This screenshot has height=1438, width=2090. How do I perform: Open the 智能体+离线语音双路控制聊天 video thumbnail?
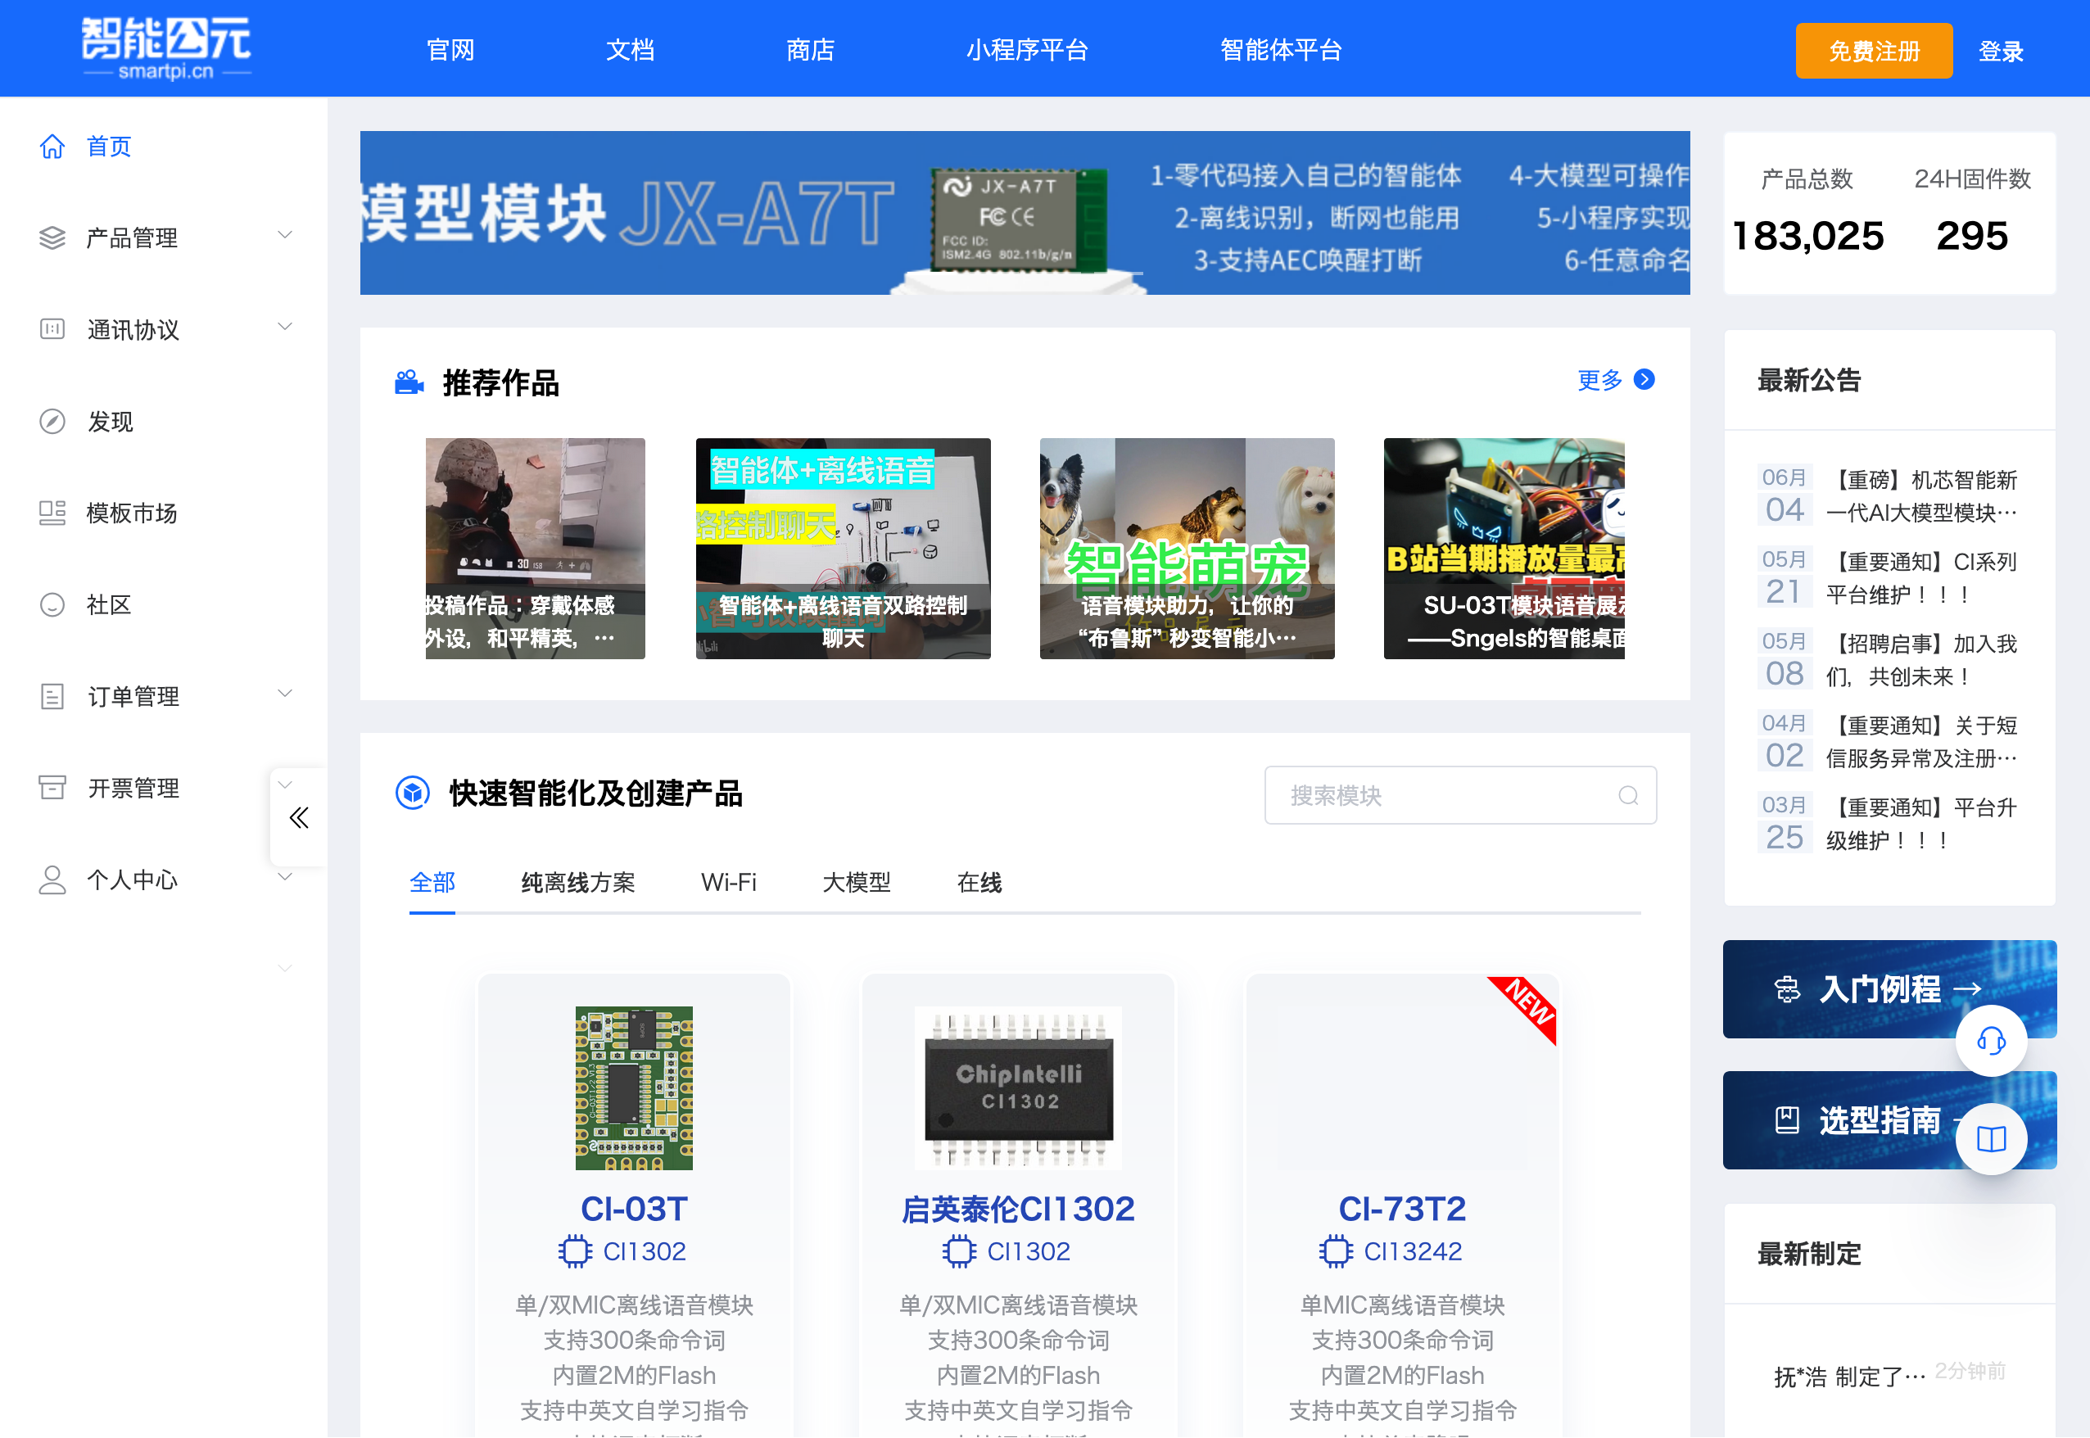(x=844, y=549)
